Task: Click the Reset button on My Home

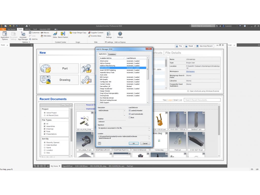Action: tap(189, 46)
